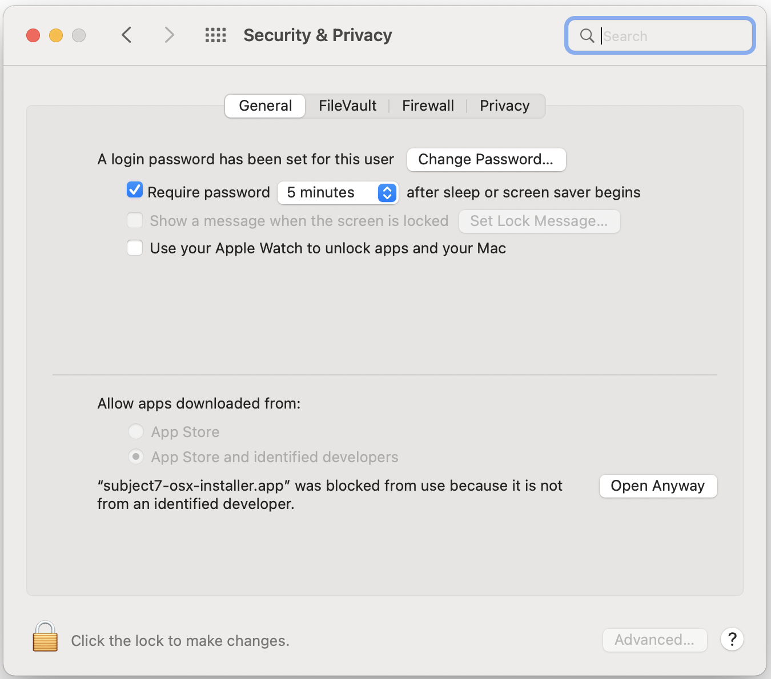Click the padlock icon to unlock changes
The height and width of the screenshot is (679, 771).
(x=45, y=637)
